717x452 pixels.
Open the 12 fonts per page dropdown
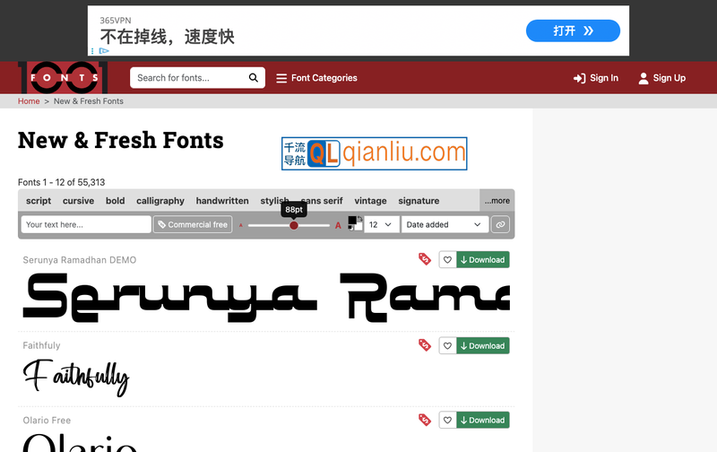click(382, 224)
